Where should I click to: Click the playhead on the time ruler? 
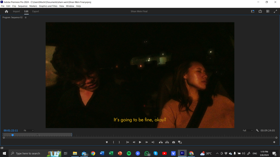[x=13, y=135]
